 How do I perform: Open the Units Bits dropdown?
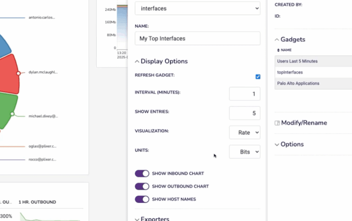tap(244, 152)
